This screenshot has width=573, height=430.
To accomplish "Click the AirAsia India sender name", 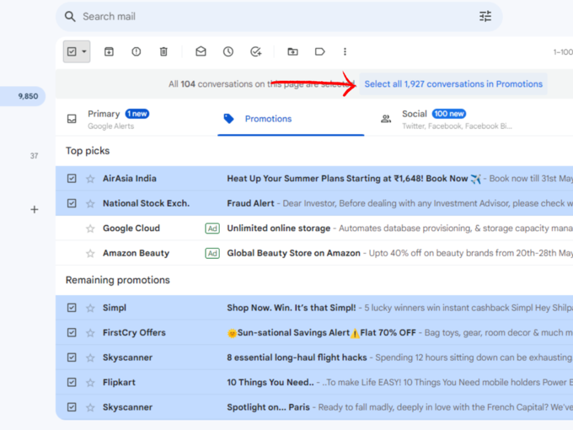I will (130, 179).
